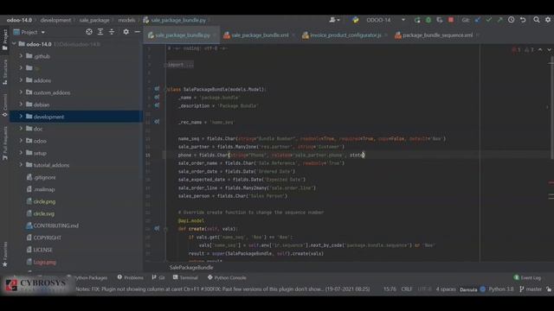This screenshot has height=311, width=554.
Task: Click the gutter icon beside class SalePackageBundle
Action: click(x=157, y=89)
